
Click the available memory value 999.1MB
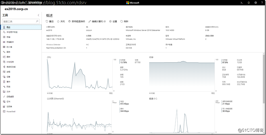click(x=226, y=84)
